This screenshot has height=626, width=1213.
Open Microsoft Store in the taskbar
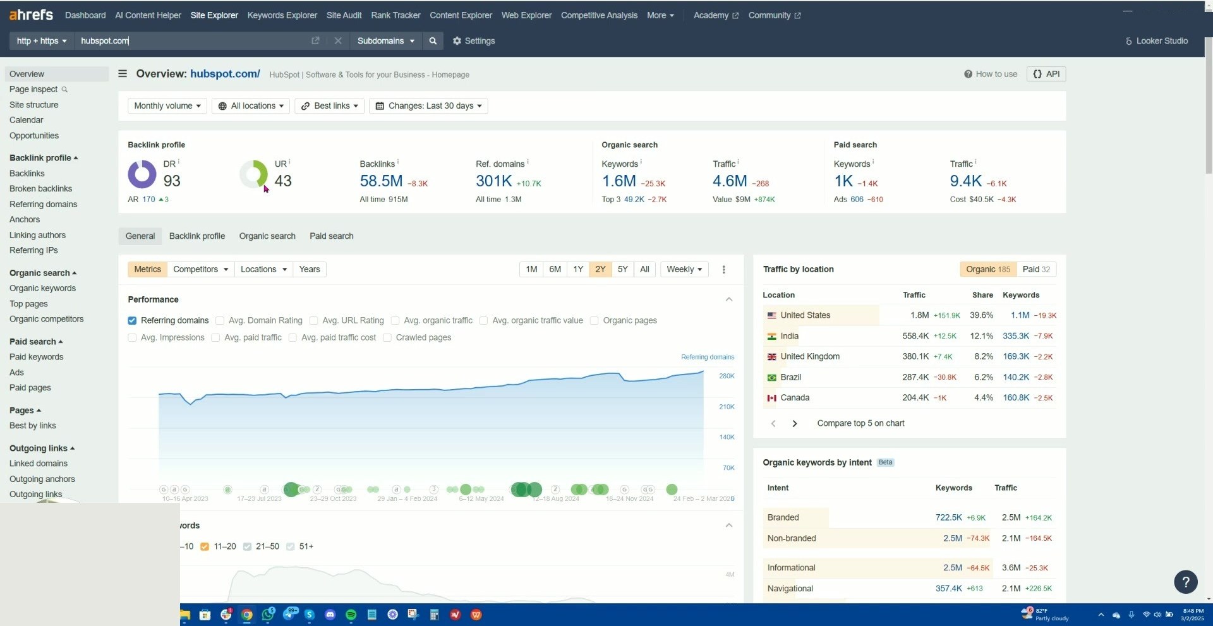[x=205, y=615]
